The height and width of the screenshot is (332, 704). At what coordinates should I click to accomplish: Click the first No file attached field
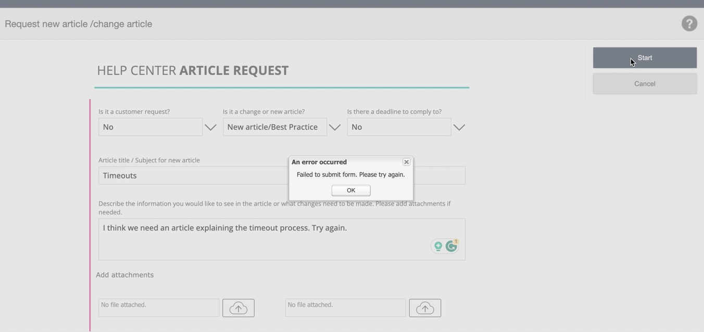coord(158,308)
